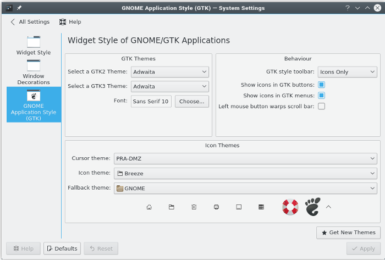
Task: Click the Behaviour group label
Action: tap(298, 59)
